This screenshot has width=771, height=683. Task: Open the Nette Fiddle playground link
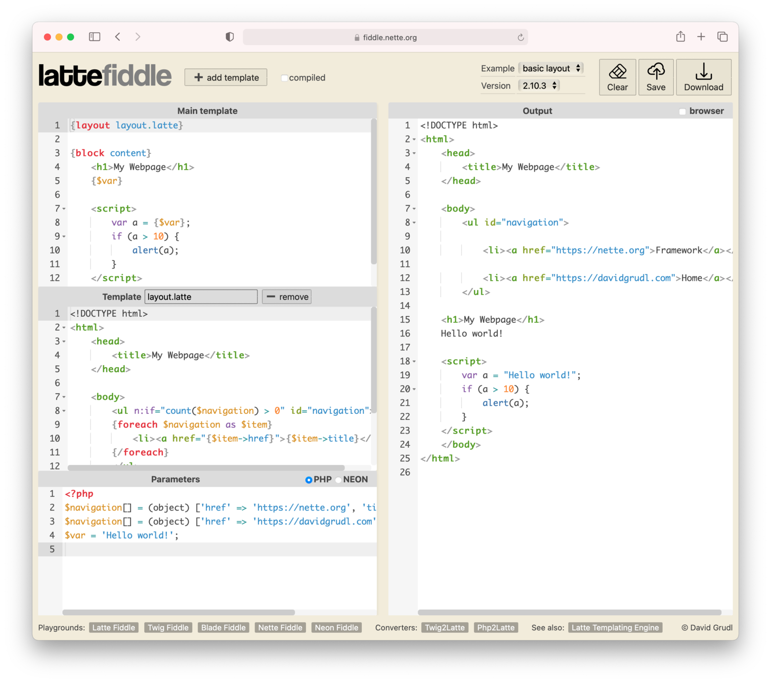pyautogui.click(x=280, y=627)
